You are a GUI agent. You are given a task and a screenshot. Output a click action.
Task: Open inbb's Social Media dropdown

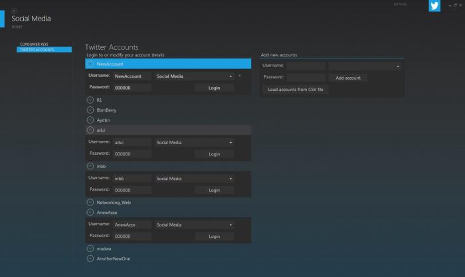[x=194, y=179]
